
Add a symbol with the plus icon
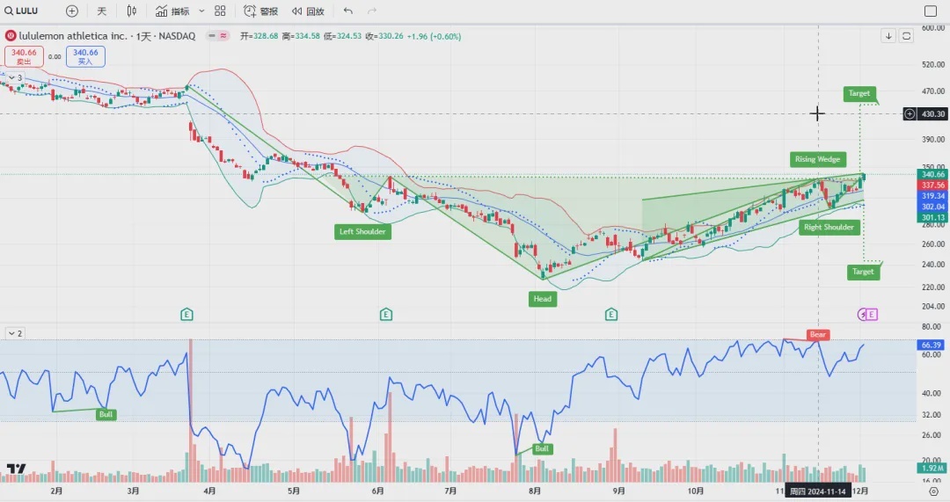[72, 11]
